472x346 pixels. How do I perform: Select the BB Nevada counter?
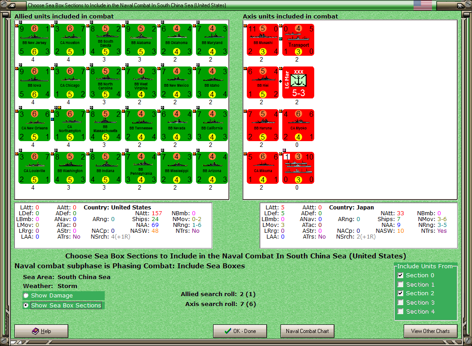pyautogui.click(x=176, y=125)
